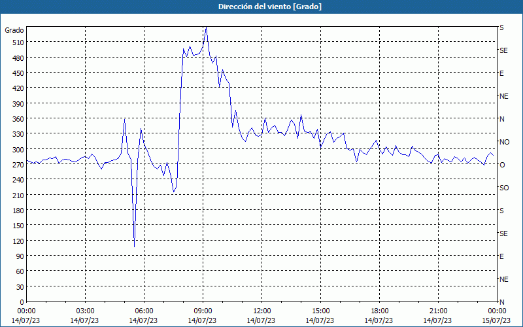Select the 60 y-axis label
This screenshot has height=327, width=523.
[20, 271]
